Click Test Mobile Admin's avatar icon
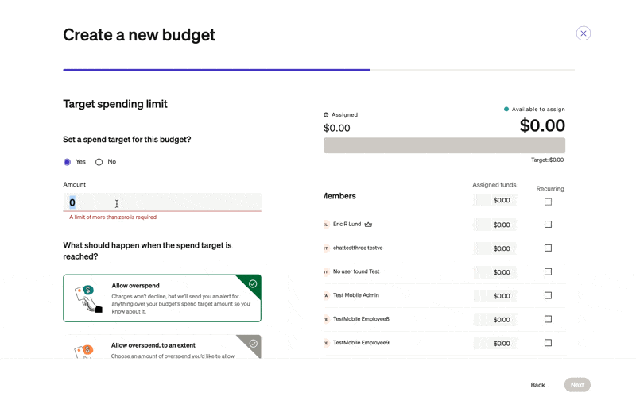The height and width of the screenshot is (408, 636). [x=326, y=295]
